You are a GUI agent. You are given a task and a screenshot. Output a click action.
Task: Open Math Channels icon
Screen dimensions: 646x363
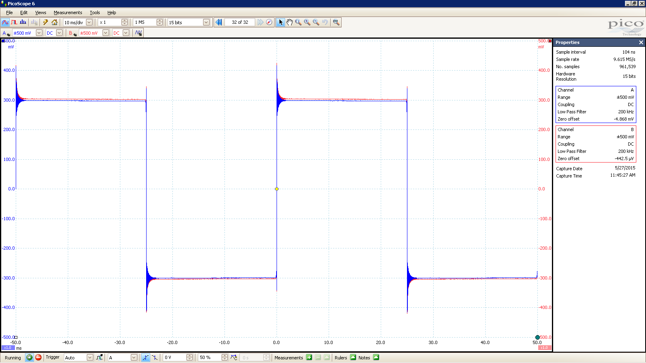[x=138, y=33]
